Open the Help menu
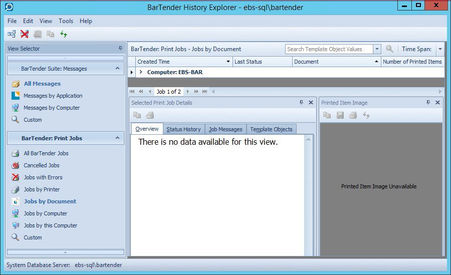This screenshot has width=451, height=275. (x=86, y=21)
